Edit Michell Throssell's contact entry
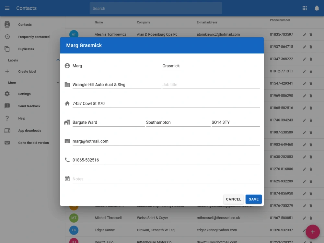Viewport: 324px width, 243px height. 305,218
